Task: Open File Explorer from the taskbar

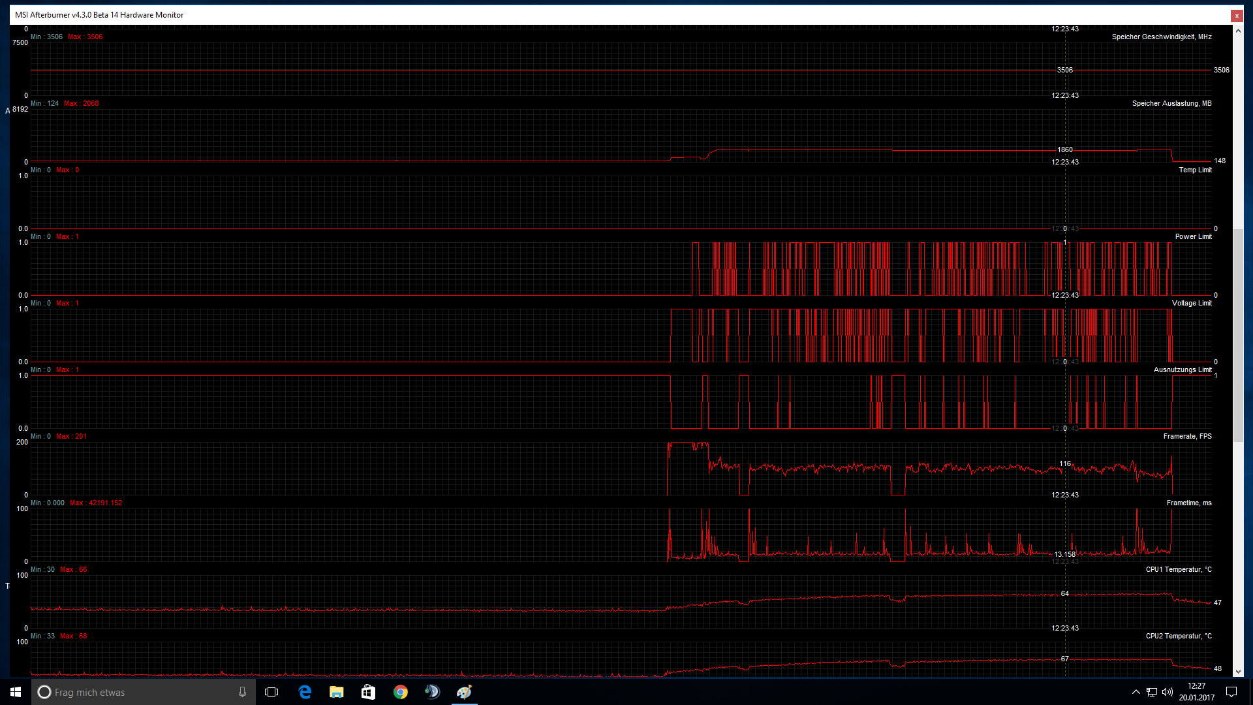Action: click(337, 692)
